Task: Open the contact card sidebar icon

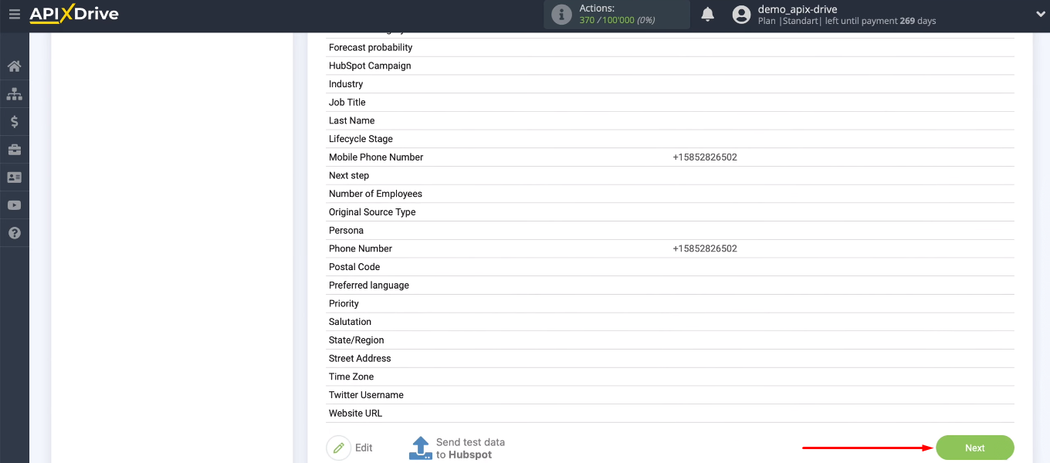Action: pos(14,177)
